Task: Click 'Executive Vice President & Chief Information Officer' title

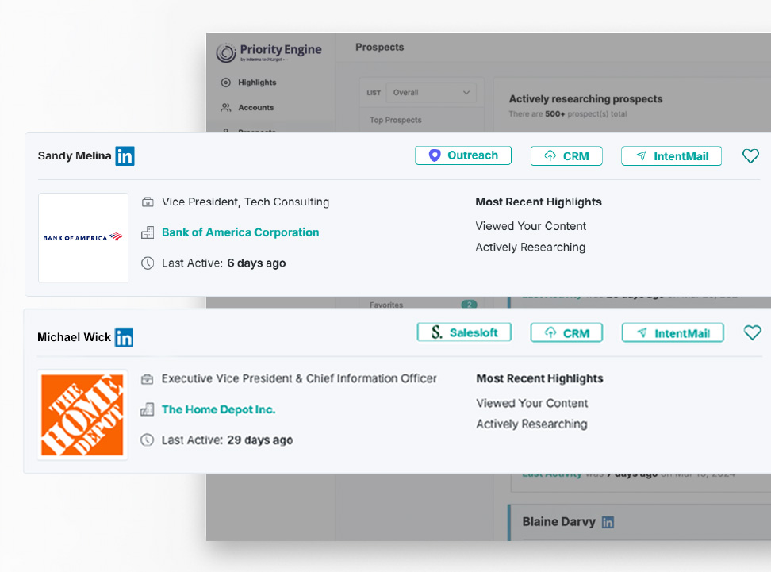Action: [299, 378]
